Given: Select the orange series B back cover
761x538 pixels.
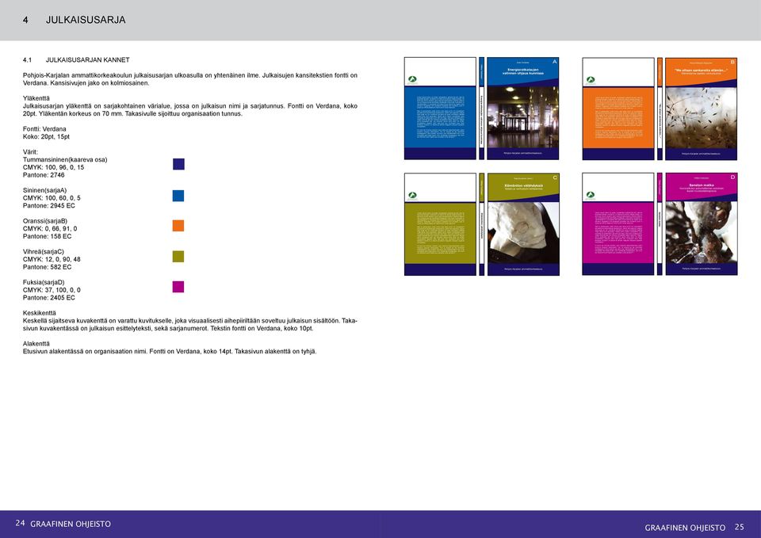Looking at the screenshot, I should [618, 109].
